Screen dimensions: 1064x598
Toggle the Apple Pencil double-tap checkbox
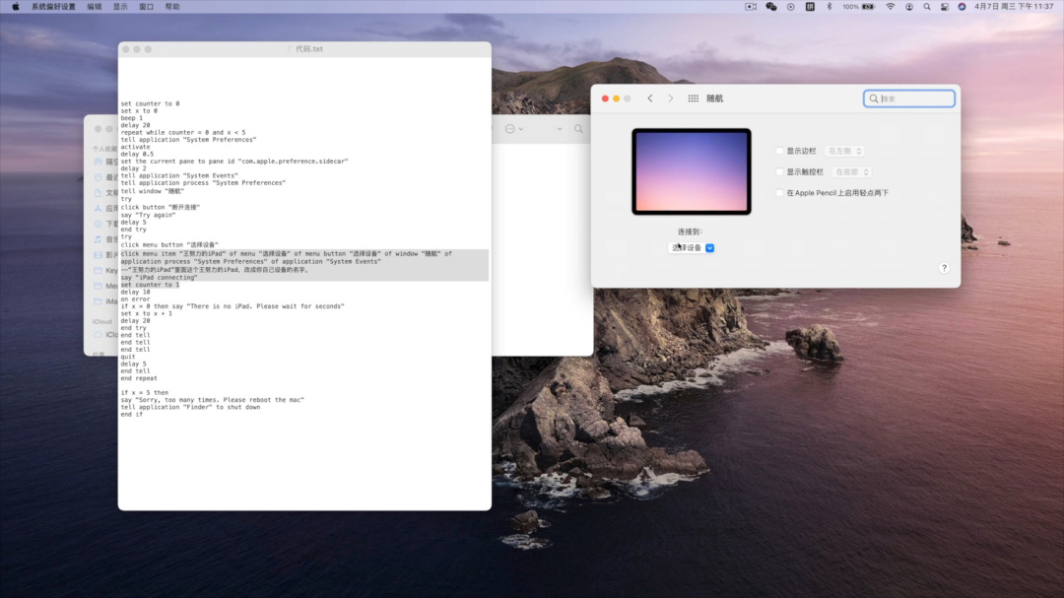pyautogui.click(x=779, y=193)
